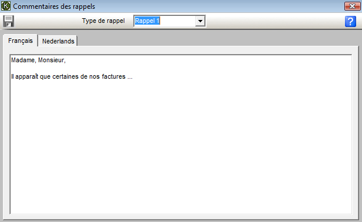Switch to the Nederlands tab
Viewport: 362px width, 222px height.
coord(58,41)
